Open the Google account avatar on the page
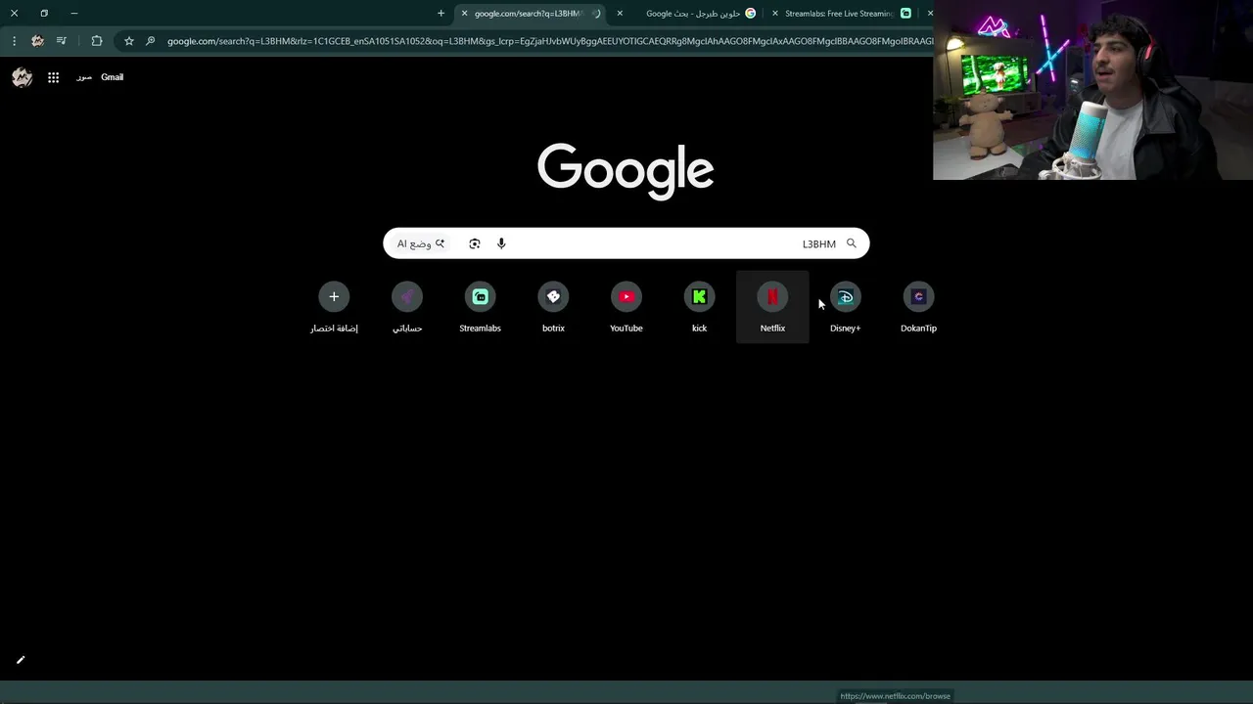Image resolution: width=1253 pixels, height=704 pixels. (x=23, y=77)
